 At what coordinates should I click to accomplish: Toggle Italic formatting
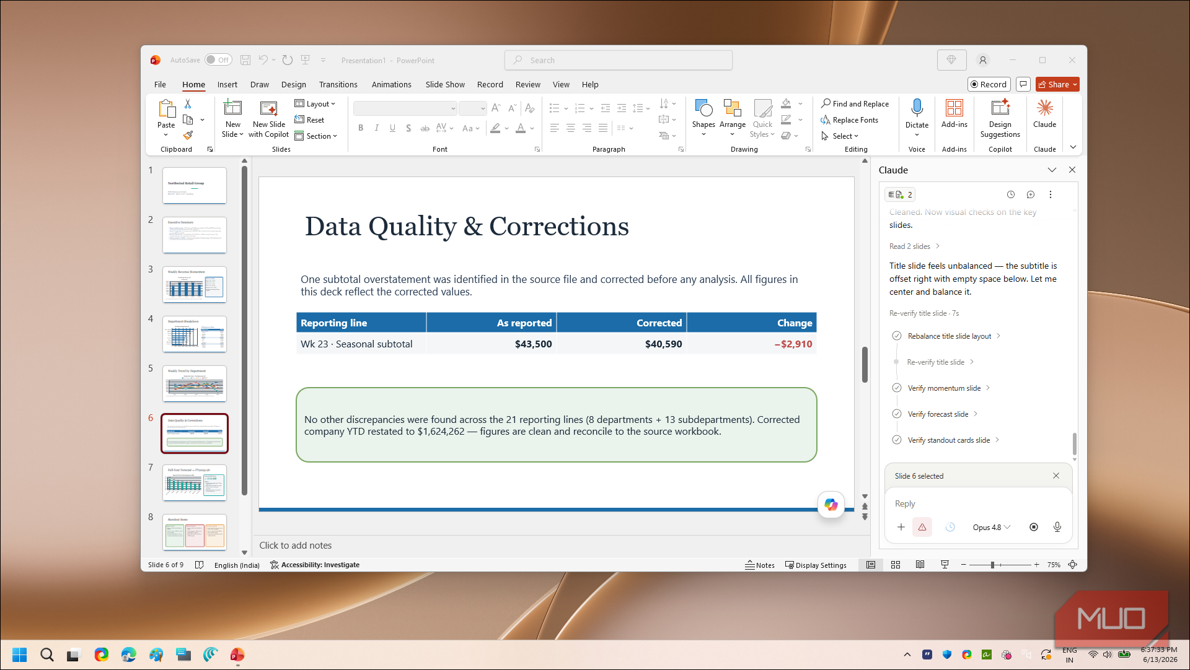[376, 128]
